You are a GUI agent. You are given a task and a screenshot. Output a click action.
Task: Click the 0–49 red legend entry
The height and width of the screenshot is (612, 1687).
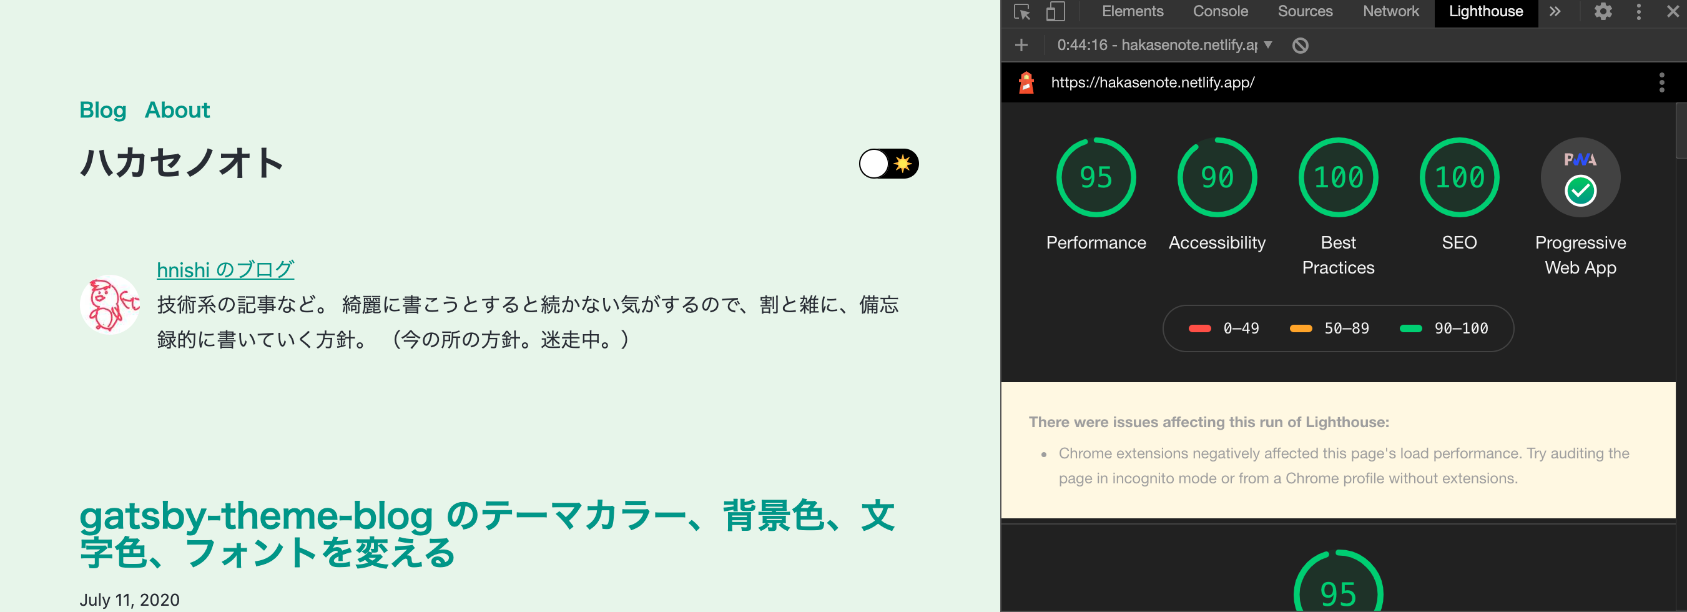coord(1223,328)
